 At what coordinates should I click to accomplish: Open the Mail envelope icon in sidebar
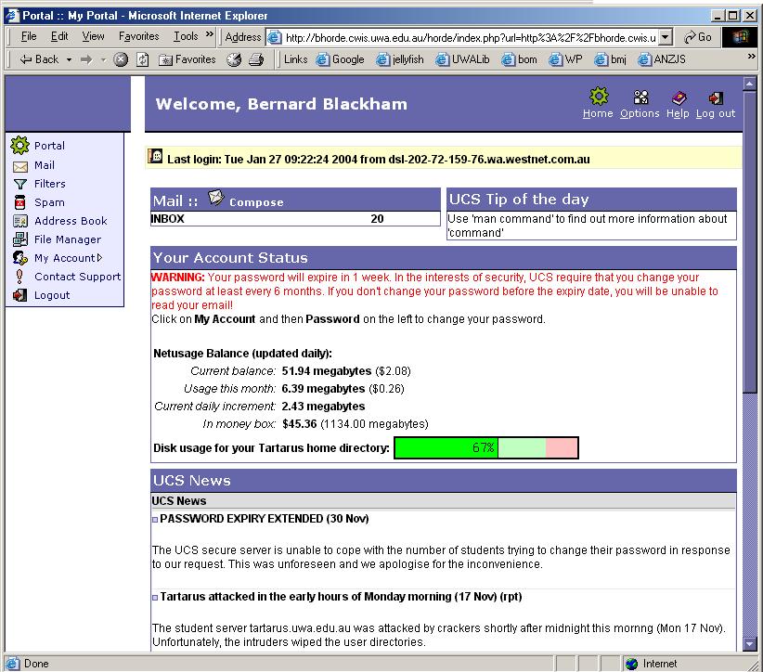pos(19,167)
